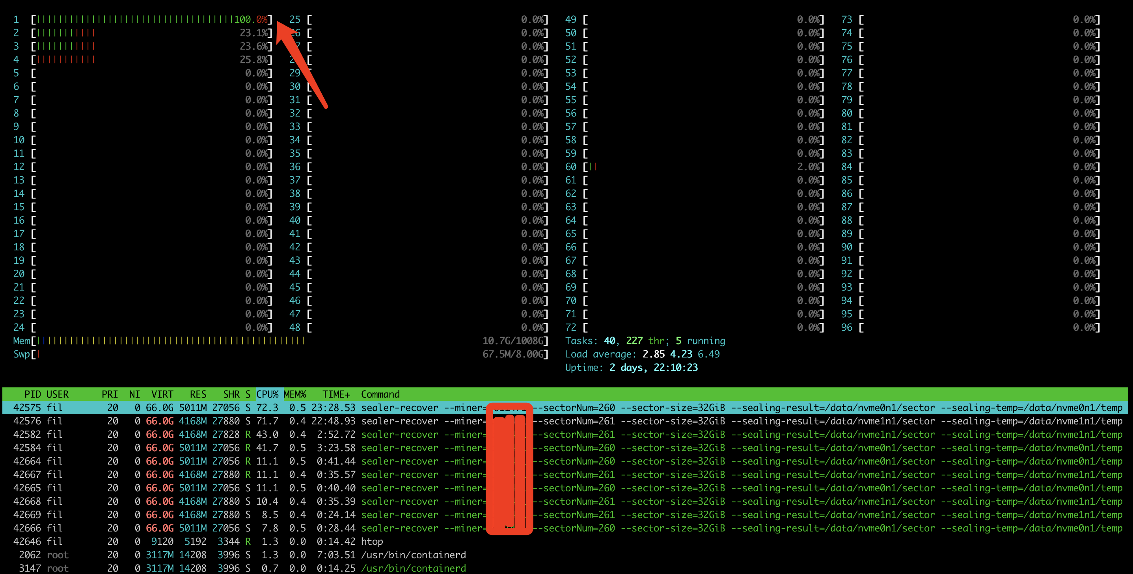The height and width of the screenshot is (574, 1133).
Task: Click CPU 49 meter label
Action: click(x=570, y=19)
